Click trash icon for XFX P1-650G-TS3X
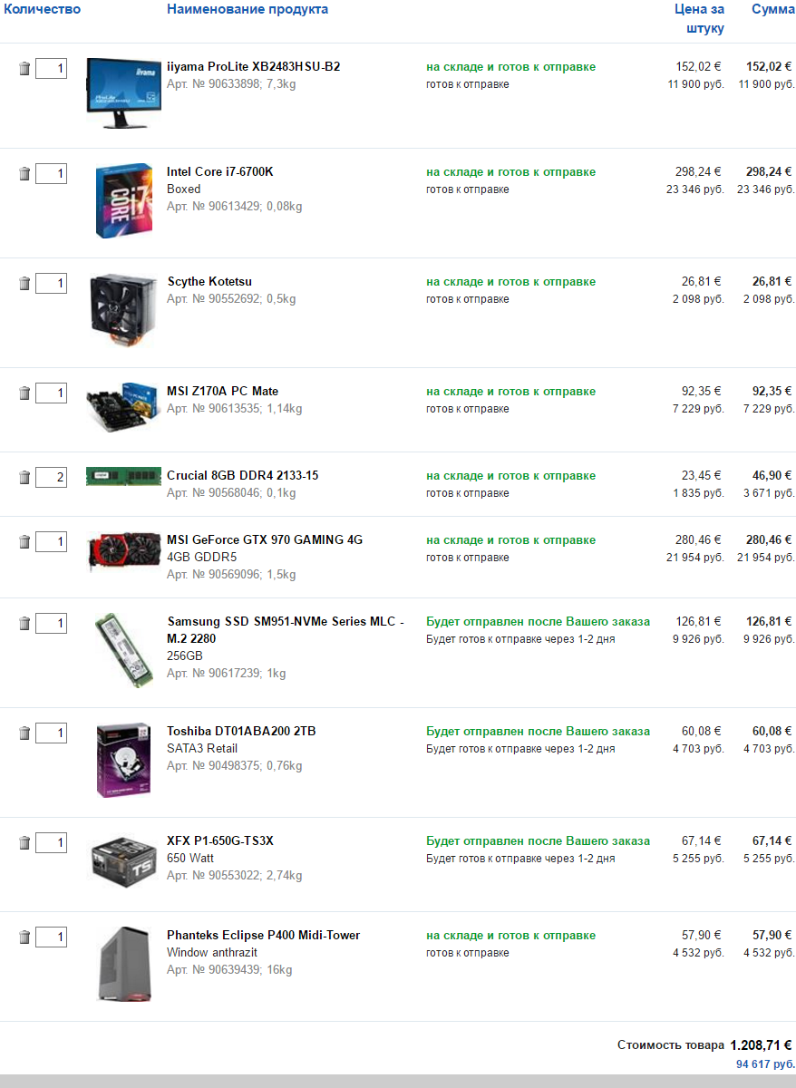 (x=24, y=843)
